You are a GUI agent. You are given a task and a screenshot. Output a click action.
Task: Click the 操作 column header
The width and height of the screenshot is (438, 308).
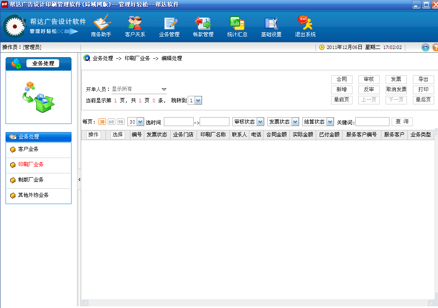click(x=94, y=135)
